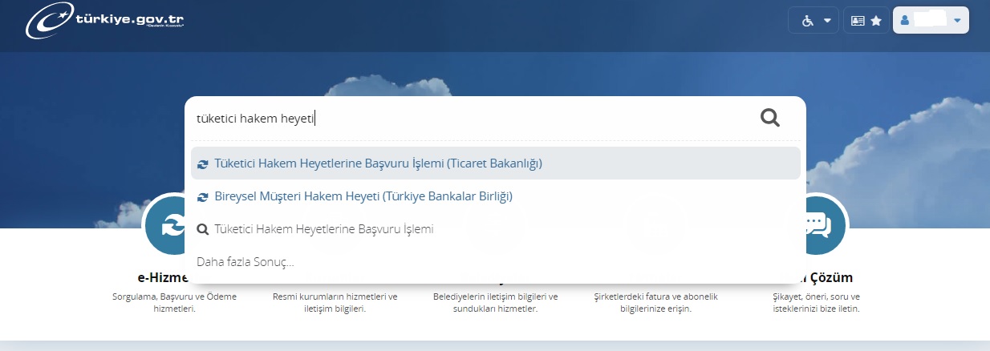The image size is (990, 351).
Task: Select 'Tüketici Hakem Heyetlerine Başvuru İşlemi (Ticaret Bakanlığı)' suggestion
Action: (496, 163)
